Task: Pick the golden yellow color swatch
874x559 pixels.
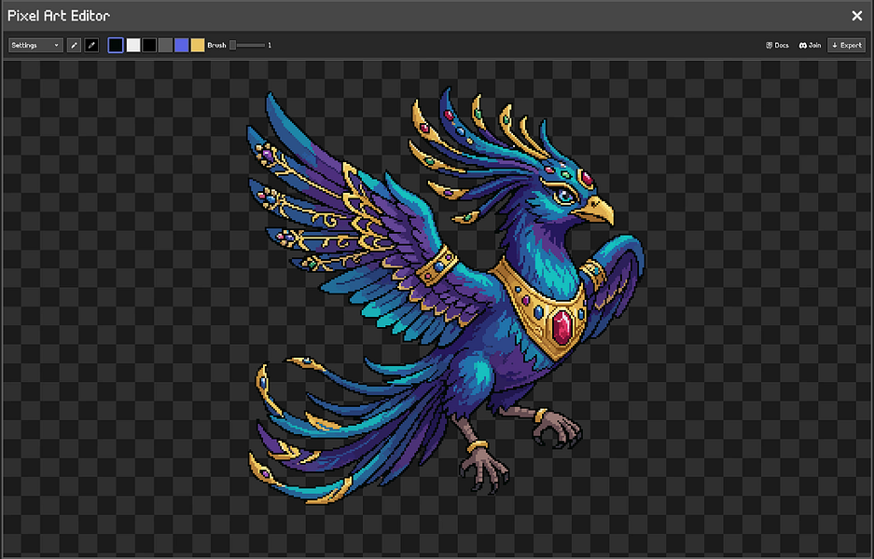Action: (198, 45)
